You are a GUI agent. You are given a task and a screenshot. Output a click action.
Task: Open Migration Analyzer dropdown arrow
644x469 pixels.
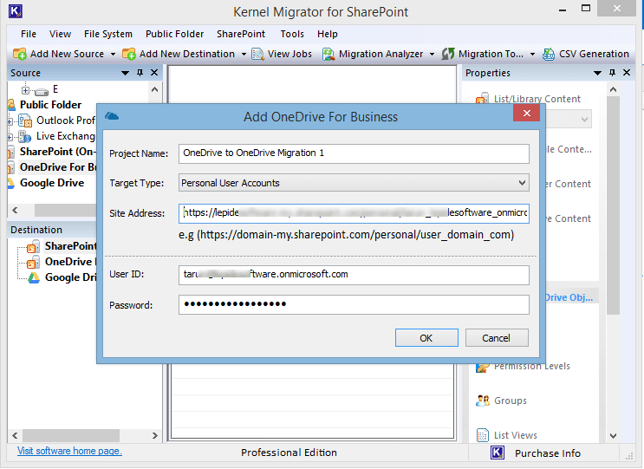432,55
